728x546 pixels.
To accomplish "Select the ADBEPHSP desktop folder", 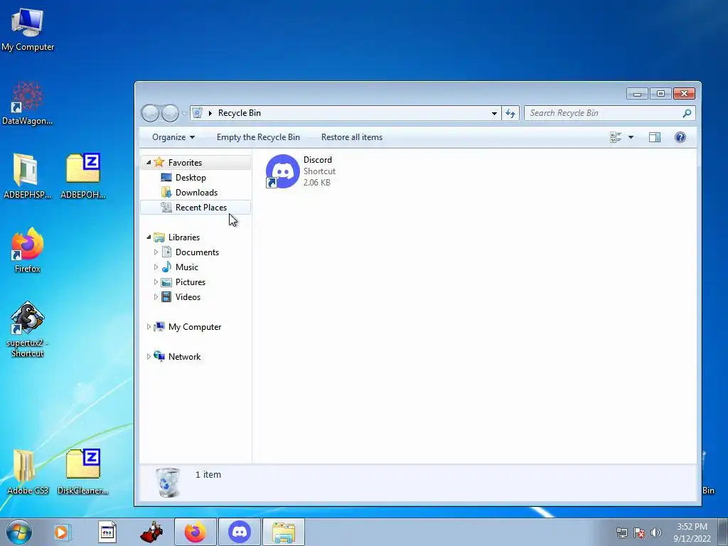I will 28,176.
